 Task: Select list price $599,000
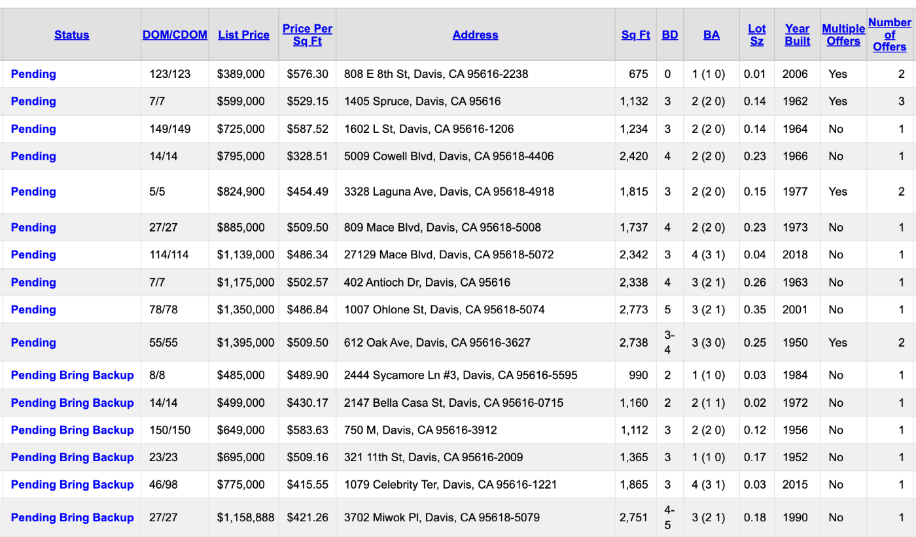[241, 101]
